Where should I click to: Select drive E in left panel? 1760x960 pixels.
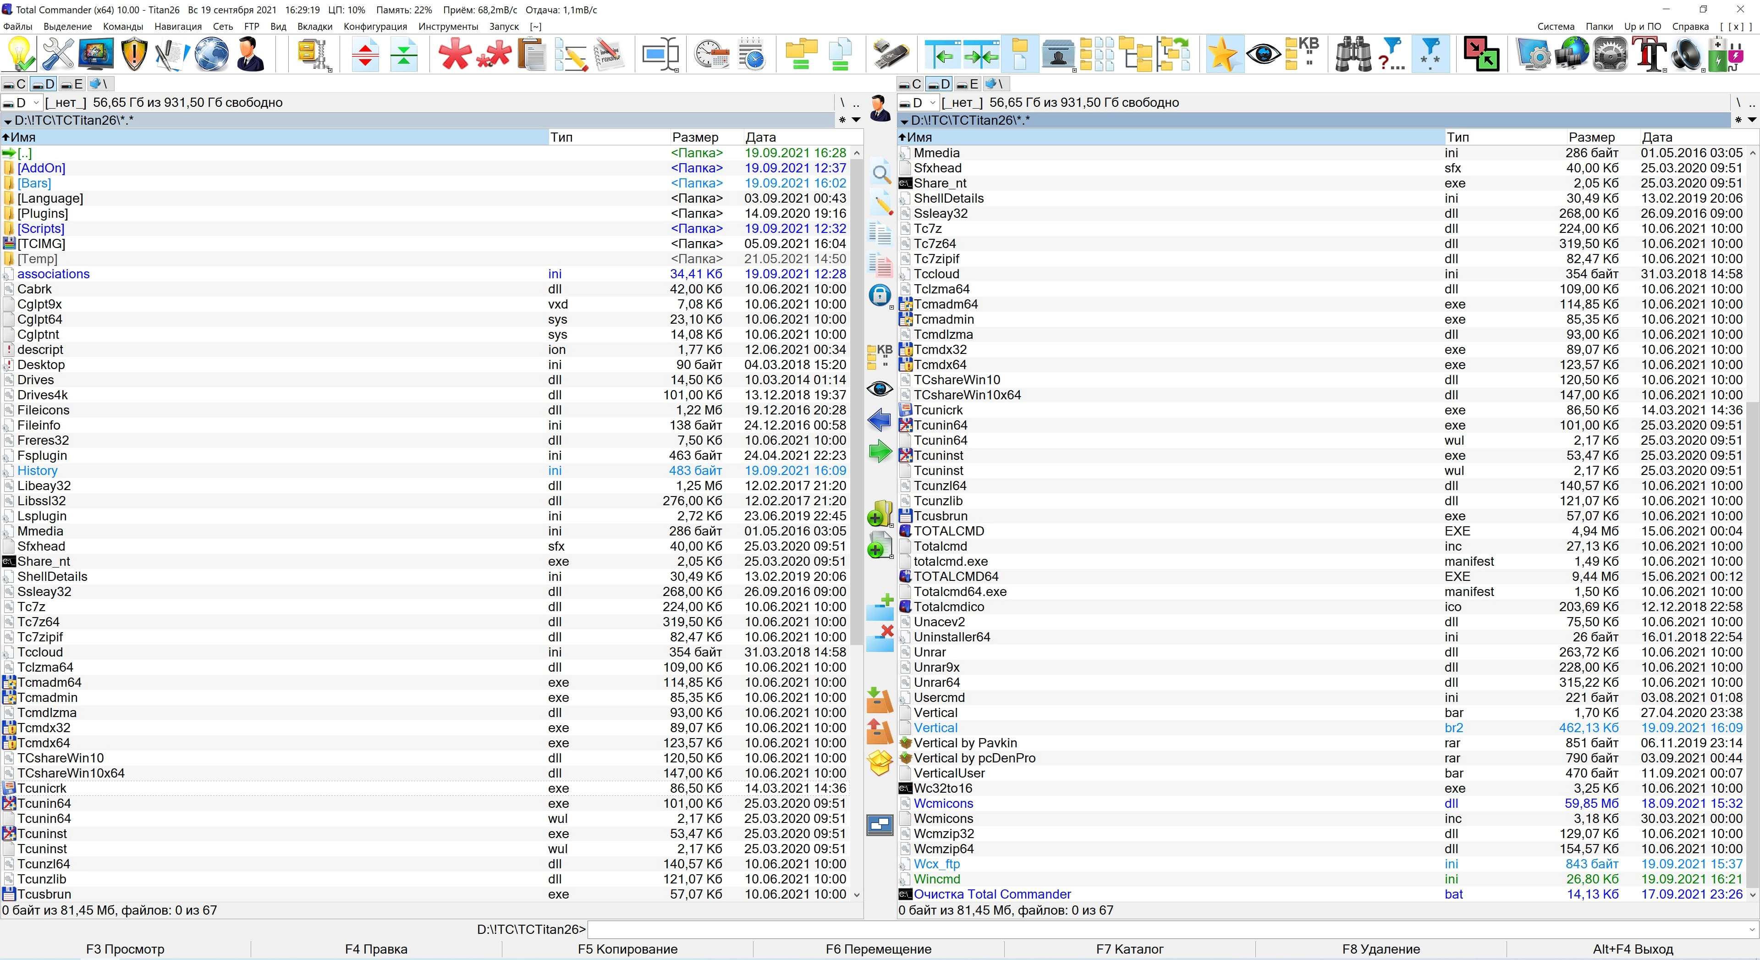pyautogui.click(x=72, y=84)
